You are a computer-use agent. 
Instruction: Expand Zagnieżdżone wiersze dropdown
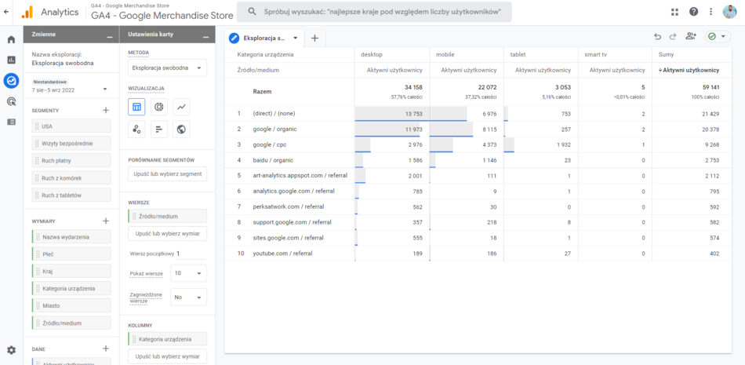[190, 297]
